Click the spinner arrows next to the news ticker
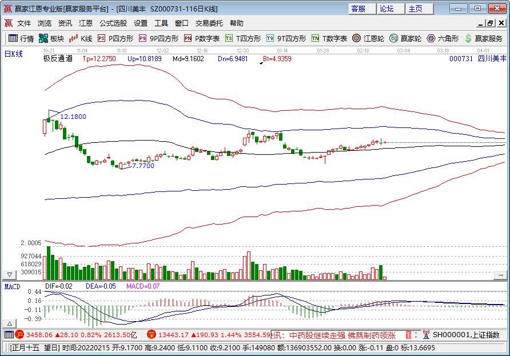This screenshot has width=510, height=356. pyautogui.click(x=416, y=335)
